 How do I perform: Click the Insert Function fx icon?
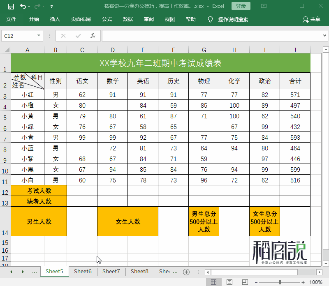click(94, 36)
